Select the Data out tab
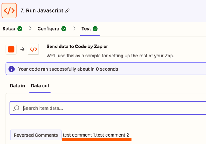206x144 pixels. [40, 86]
